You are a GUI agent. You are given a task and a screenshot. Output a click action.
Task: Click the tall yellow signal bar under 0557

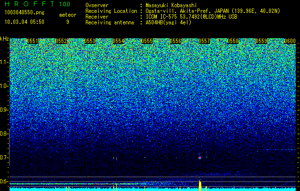coord(200,185)
